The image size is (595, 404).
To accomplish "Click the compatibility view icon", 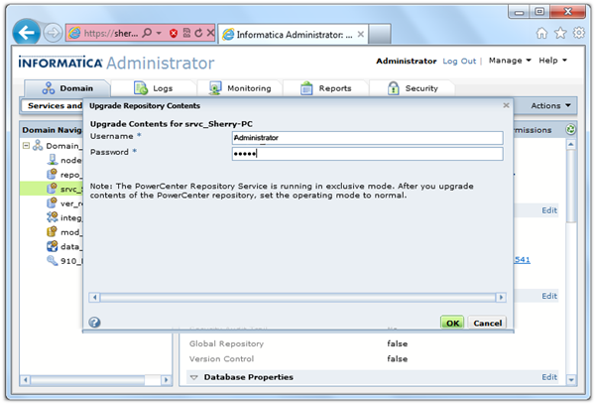I will [x=186, y=33].
